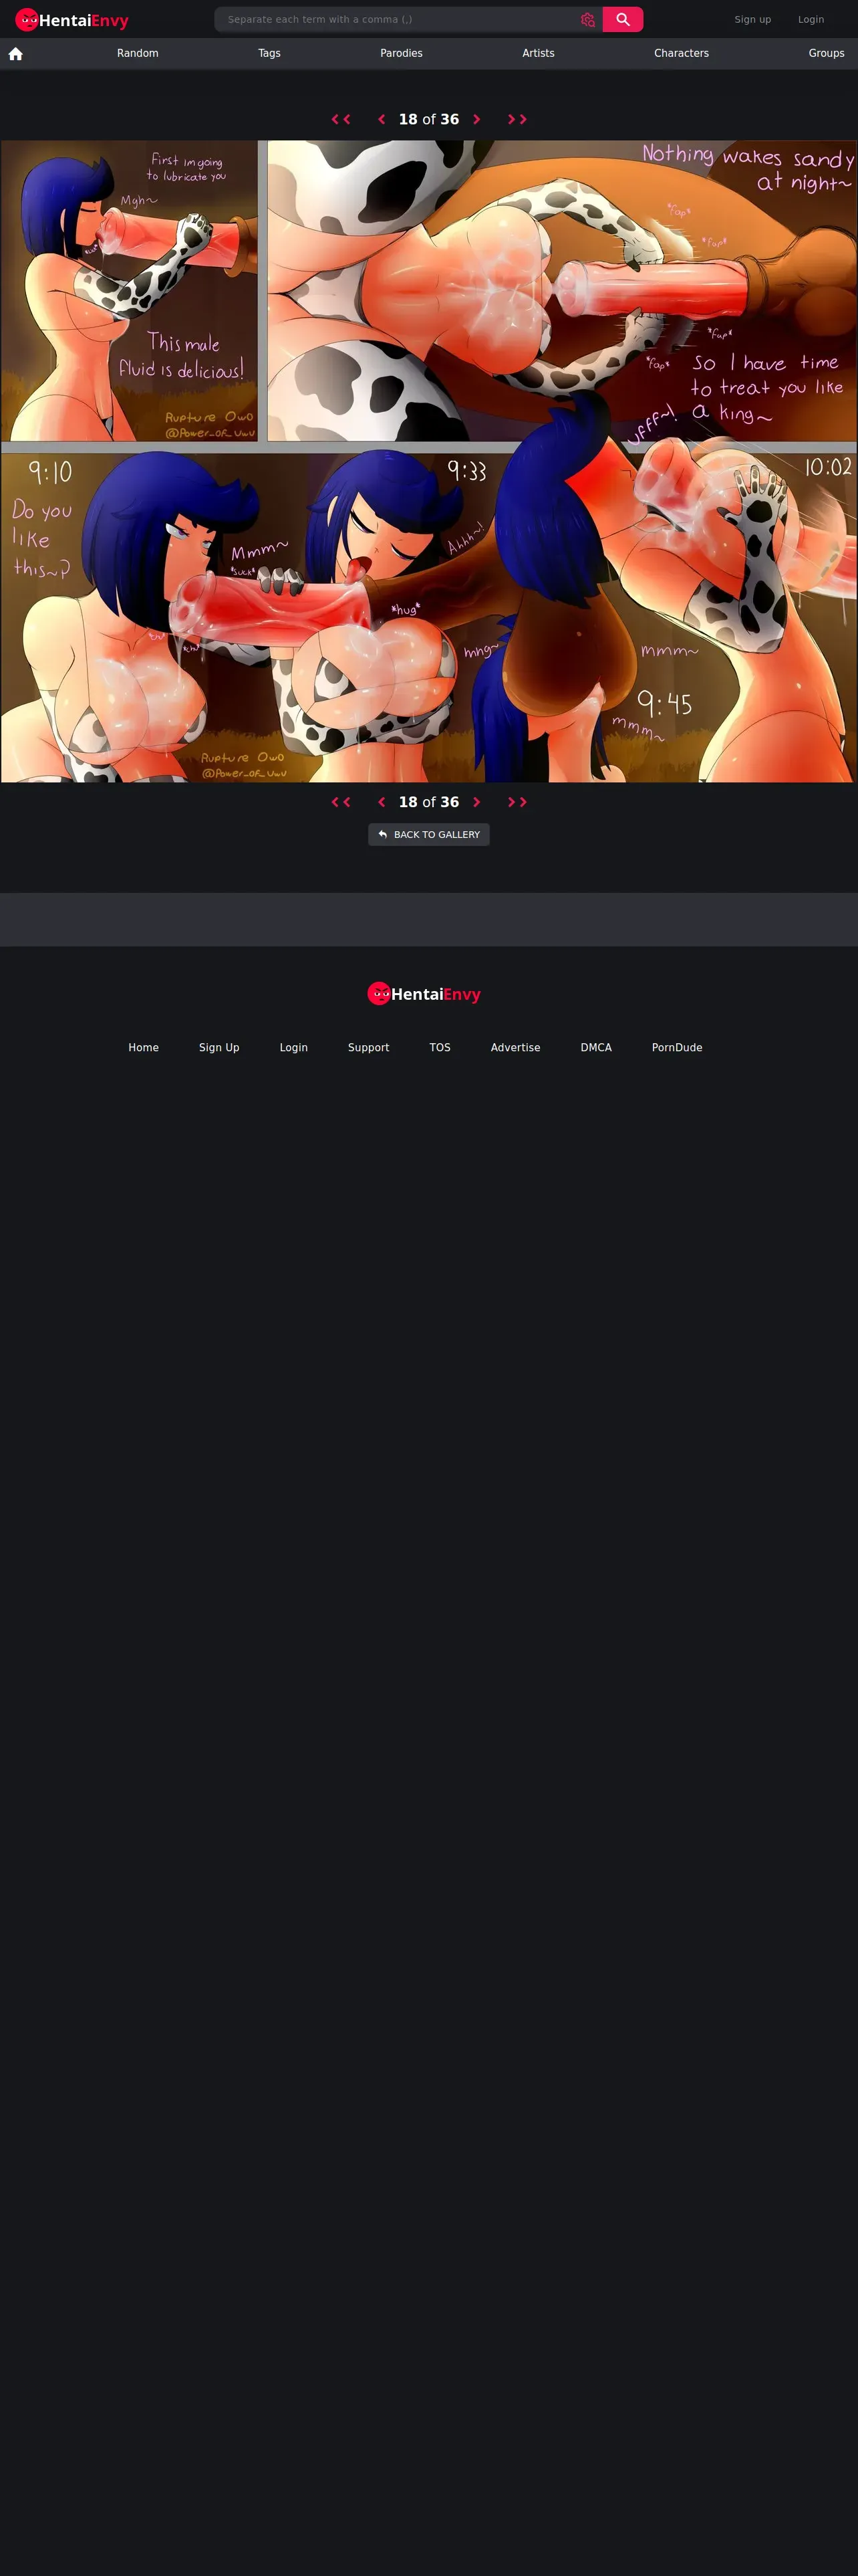Open the Parodies menu item
858x2576 pixels.
402,54
